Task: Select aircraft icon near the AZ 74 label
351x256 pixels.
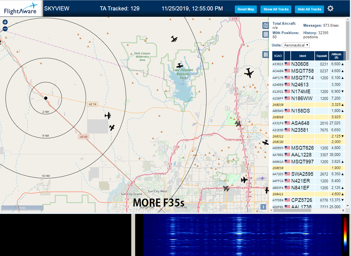Action: (x=108, y=115)
